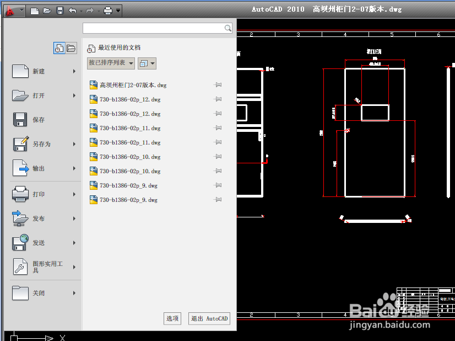The width and height of the screenshot is (455, 341).
Task: Open first 730-b1386-02p_10.dwg entry
Action: click(x=130, y=157)
